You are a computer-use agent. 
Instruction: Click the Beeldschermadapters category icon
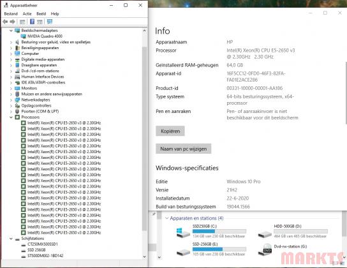(x=17, y=31)
